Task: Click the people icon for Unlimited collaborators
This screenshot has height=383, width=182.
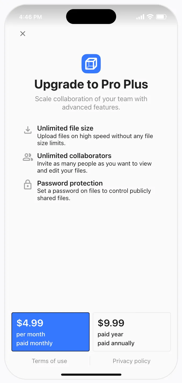Action: point(28,157)
